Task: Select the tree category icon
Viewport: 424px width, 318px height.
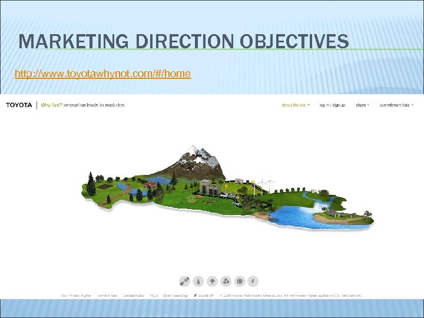Action: (212, 281)
